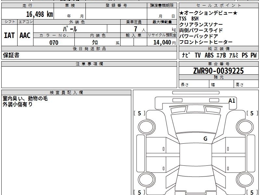Select the PW equipment item
260x195 pixels.
click(253, 55)
